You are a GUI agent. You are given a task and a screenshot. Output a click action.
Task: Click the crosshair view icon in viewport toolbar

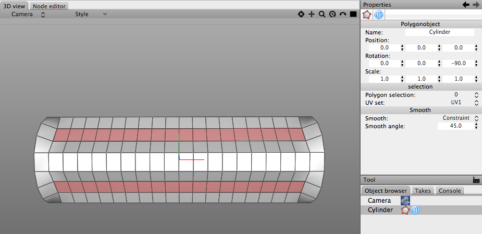(x=301, y=14)
